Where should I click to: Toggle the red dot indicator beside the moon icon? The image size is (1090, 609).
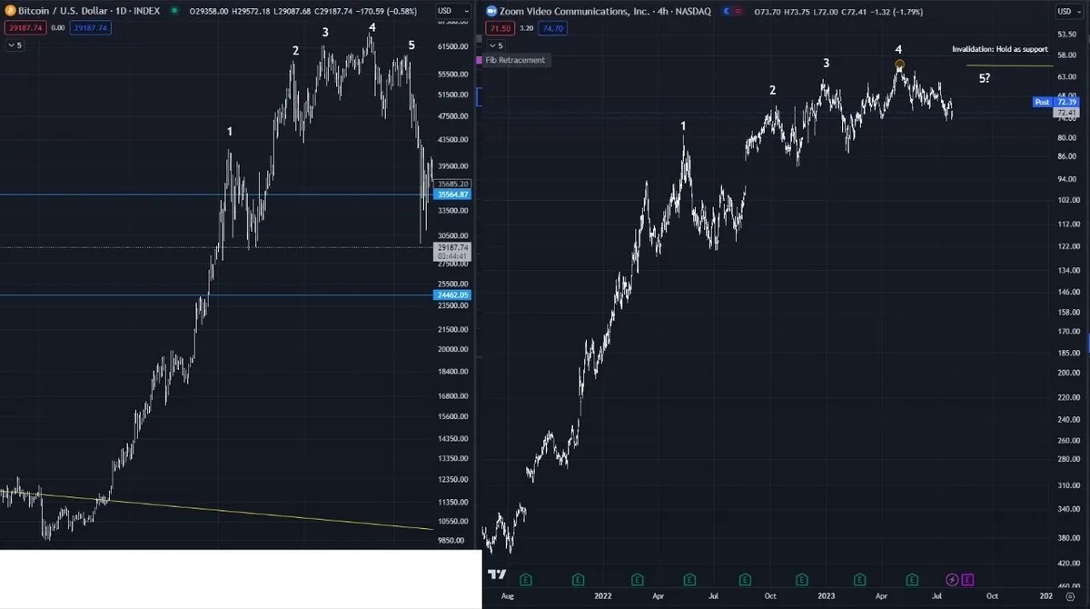[x=738, y=11]
